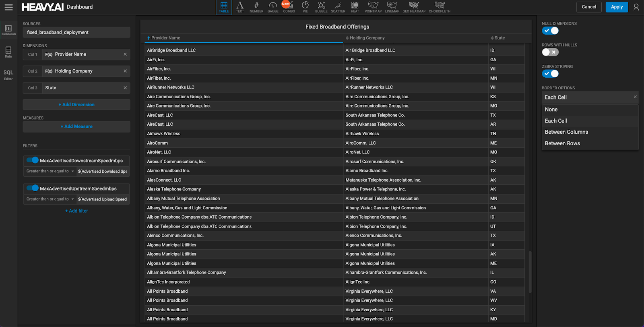Disable the Zebra Striping switch

[x=550, y=74]
